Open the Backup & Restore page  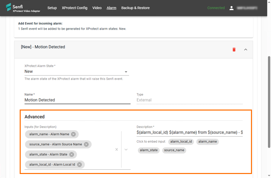pos(135,8)
